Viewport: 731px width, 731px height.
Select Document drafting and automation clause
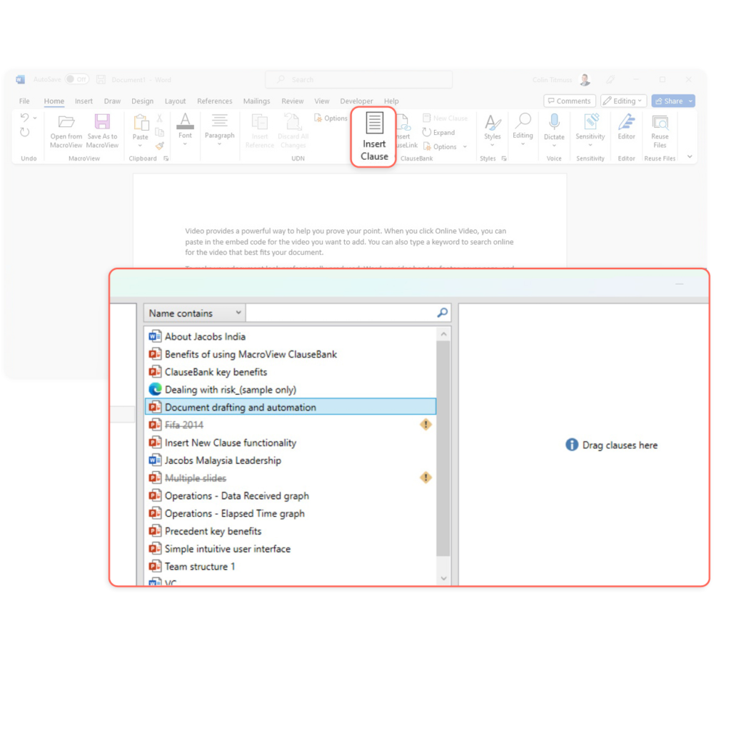pyautogui.click(x=291, y=407)
